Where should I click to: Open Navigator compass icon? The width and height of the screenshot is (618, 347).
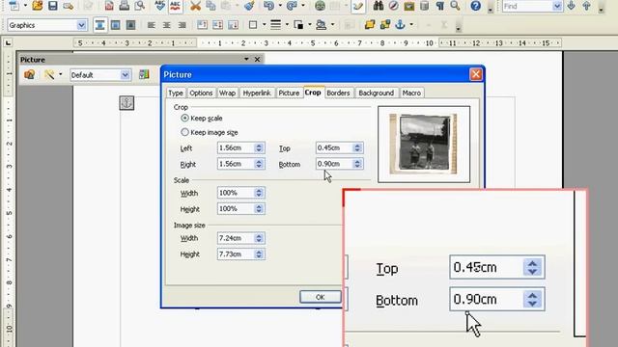point(393,6)
